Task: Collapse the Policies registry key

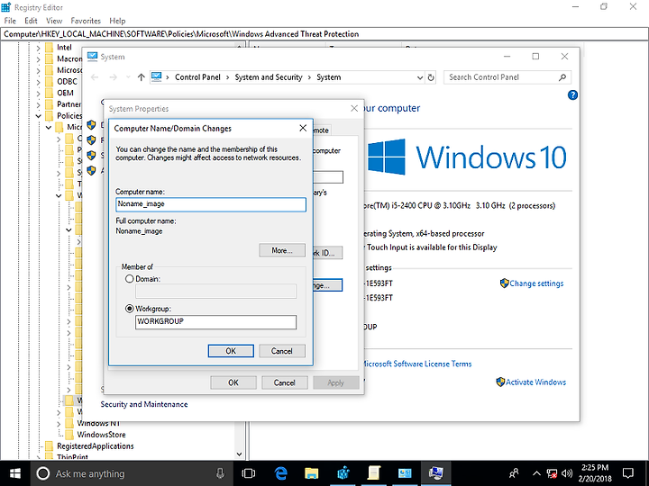Action: coord(38,116)
